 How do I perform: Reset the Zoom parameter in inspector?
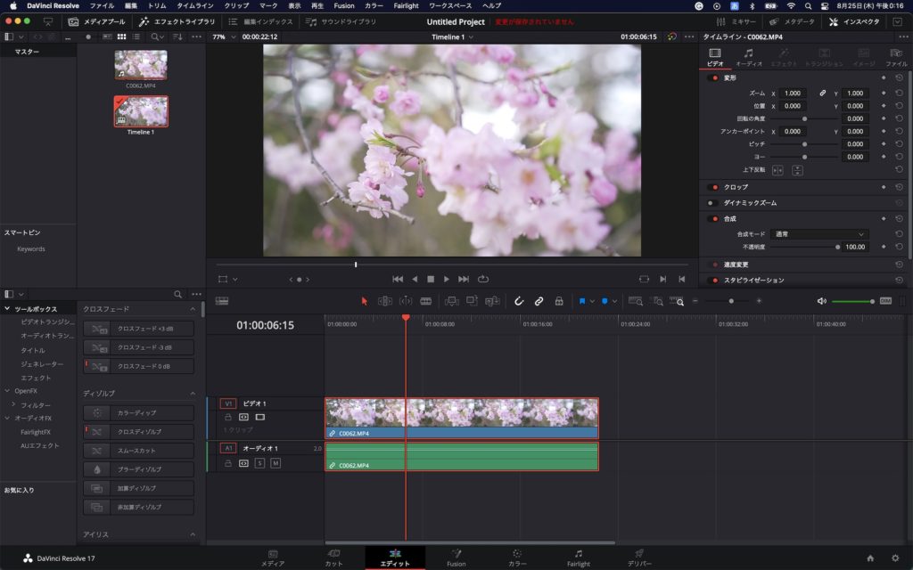pyautogui.click(x=899, y=93)
